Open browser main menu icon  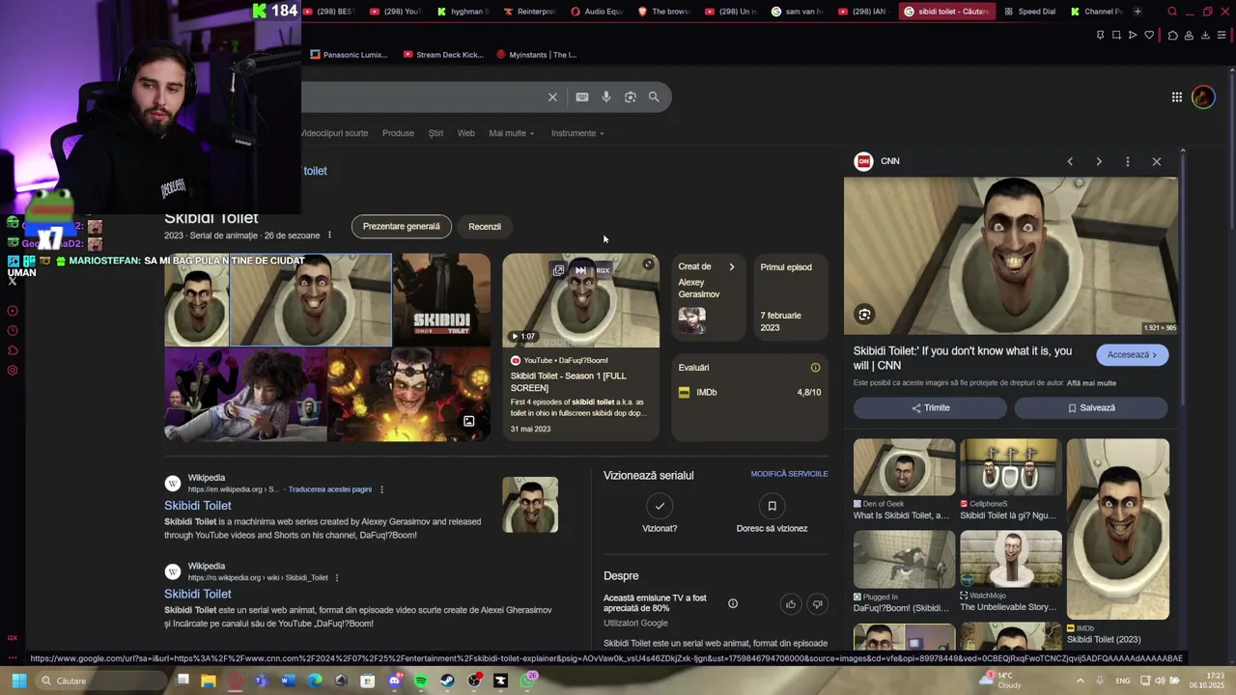click(1222, 36)
